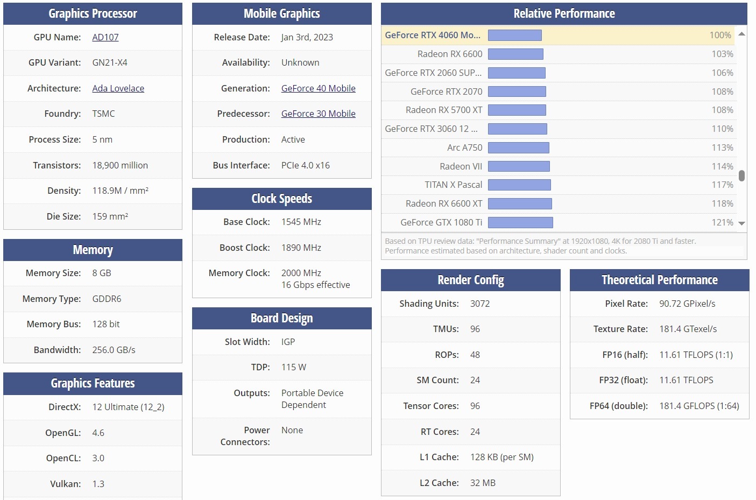Click the 1.3 Vulkan version value
Viewport: 756px width, 500px height.
tap(98, 484)
